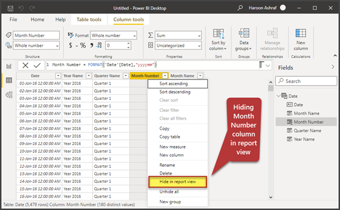The width and height of the screenshot is (340, 210).
Task: Click the Haroon Ashraf account avatar
Action: click(283, 8)
